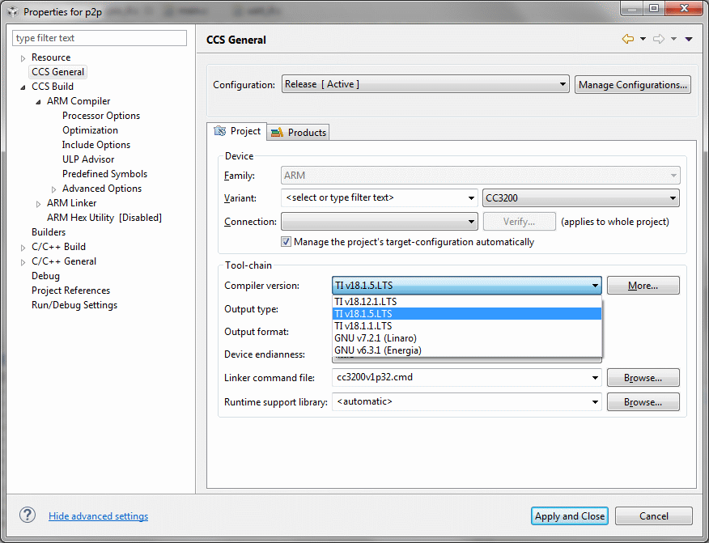Select Builders in the tree
This screenshot has width=709, height=543.
(x=49, y=232)
